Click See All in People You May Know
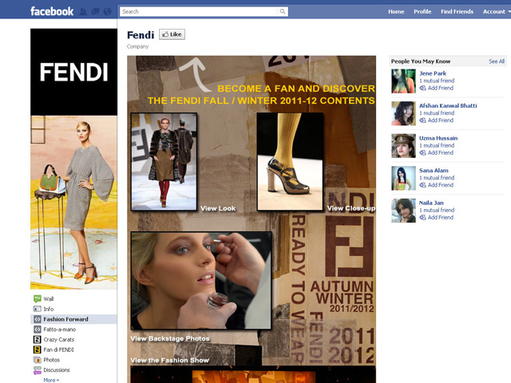Screen dimensions: 511x383 point(497,61)
